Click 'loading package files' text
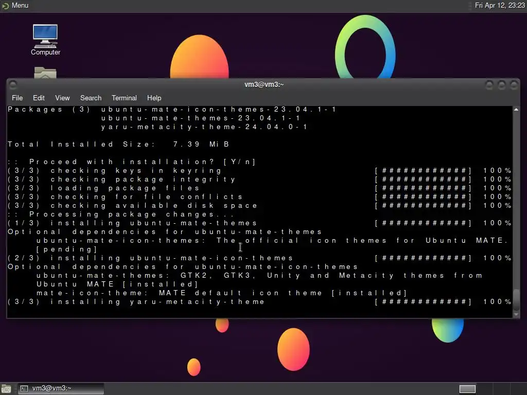The image size is (527, 395). (x=125, y=188)
